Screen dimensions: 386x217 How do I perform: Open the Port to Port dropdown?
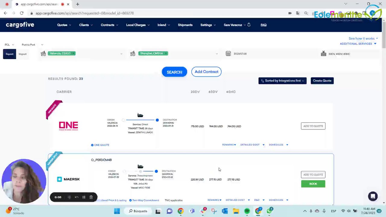pos(32,45)
